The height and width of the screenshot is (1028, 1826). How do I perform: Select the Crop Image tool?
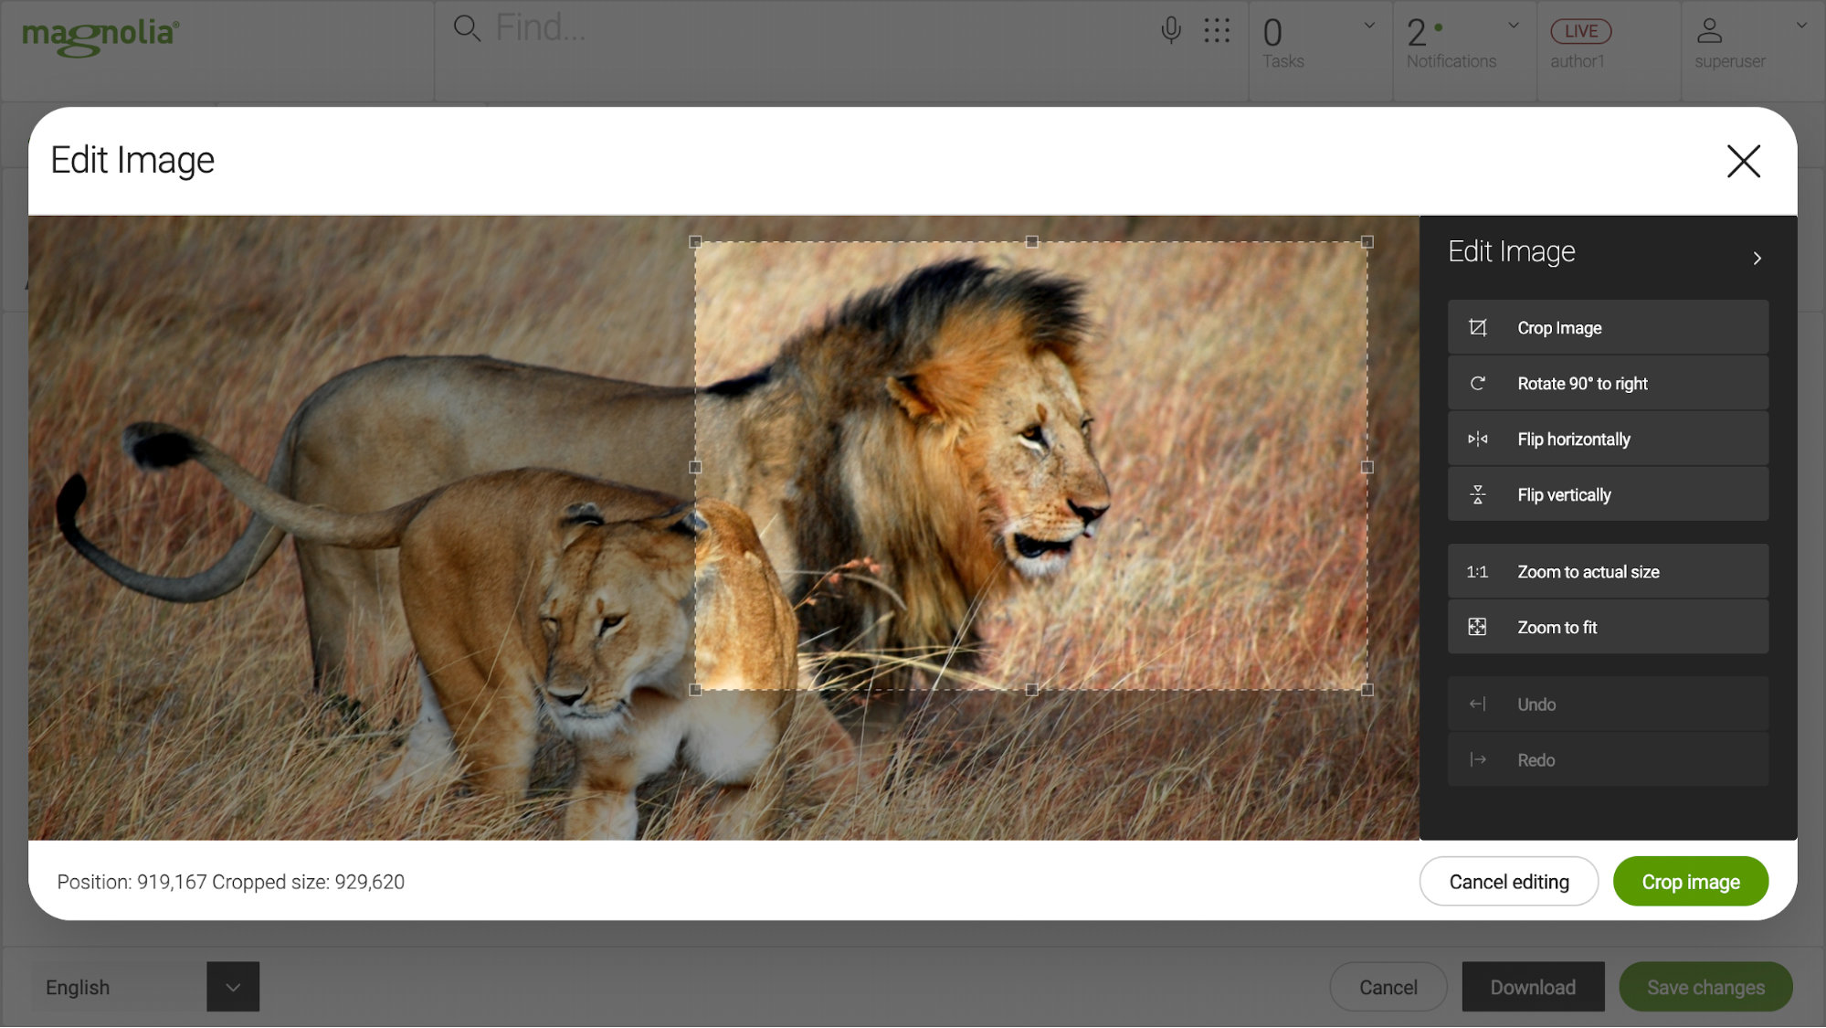click(1606, 327)
